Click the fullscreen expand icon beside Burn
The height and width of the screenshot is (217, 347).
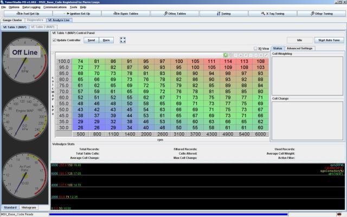click(123, 40)
